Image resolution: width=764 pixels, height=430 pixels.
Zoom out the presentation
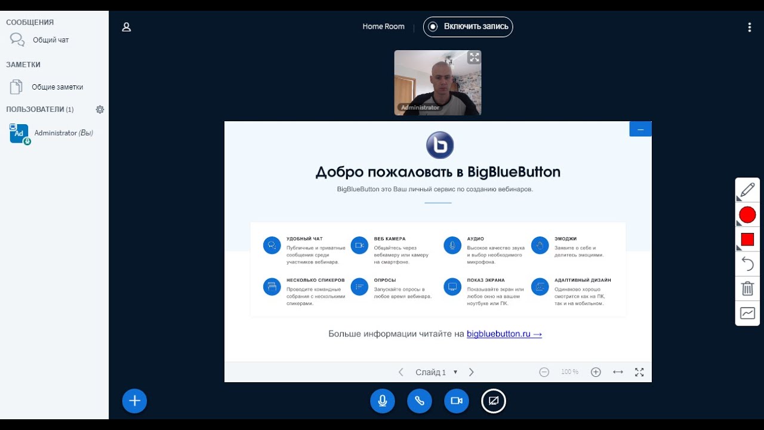(x=544, y=372)
